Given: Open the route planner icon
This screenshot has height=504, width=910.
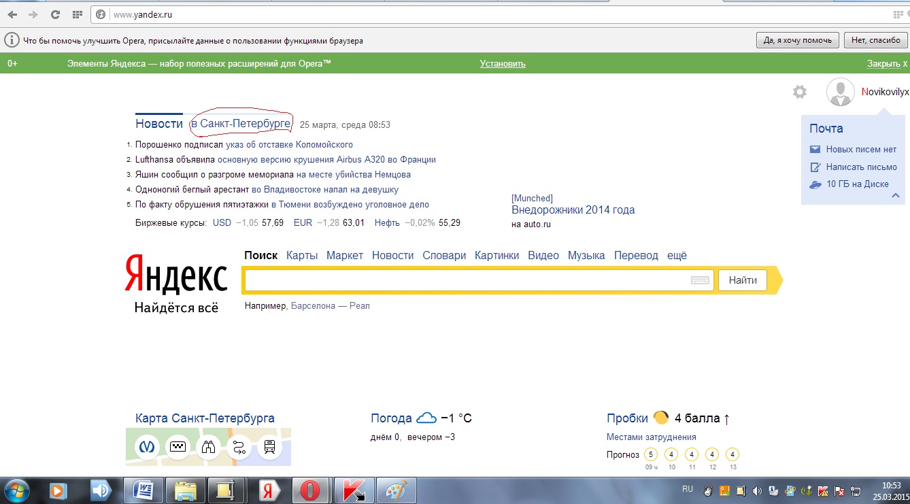Looking at the screenshot, I should click(239, 447).
